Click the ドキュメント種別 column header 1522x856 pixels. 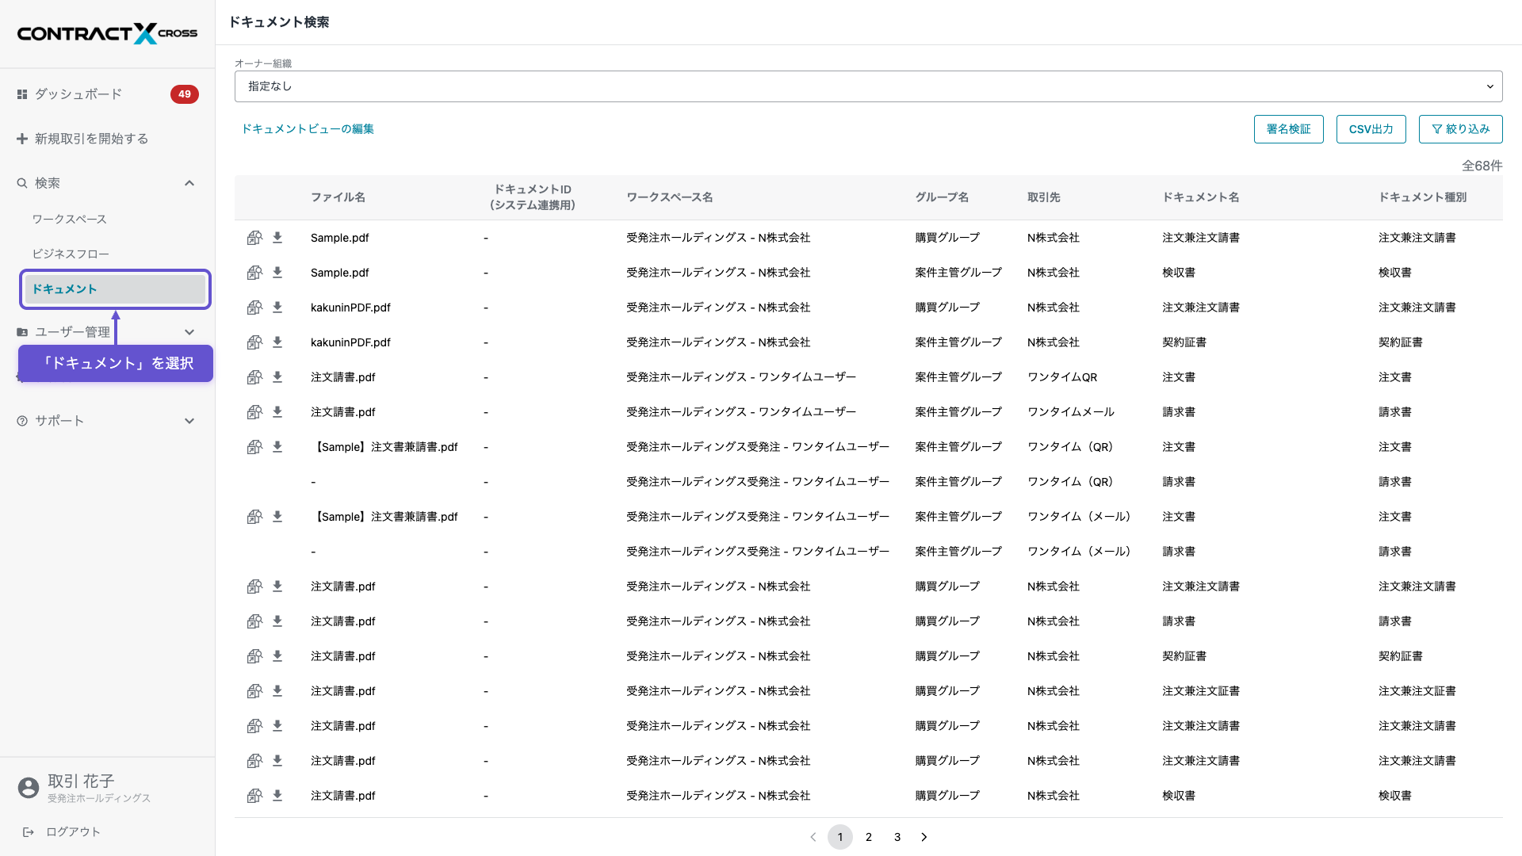(x=1422, y=197)
